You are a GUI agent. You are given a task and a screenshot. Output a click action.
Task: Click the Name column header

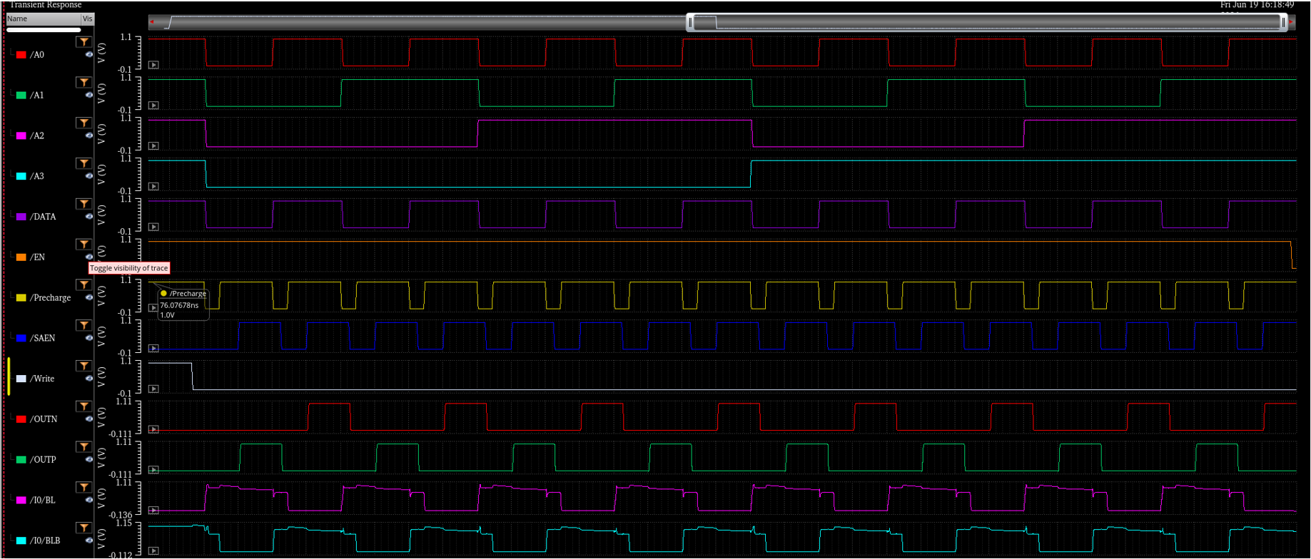pyautogui.click(x=43, y=19)
